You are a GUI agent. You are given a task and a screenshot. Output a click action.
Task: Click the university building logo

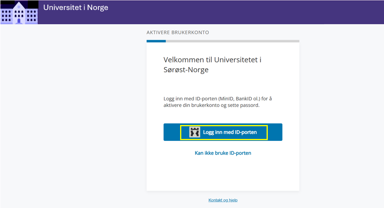pos(19,12)
